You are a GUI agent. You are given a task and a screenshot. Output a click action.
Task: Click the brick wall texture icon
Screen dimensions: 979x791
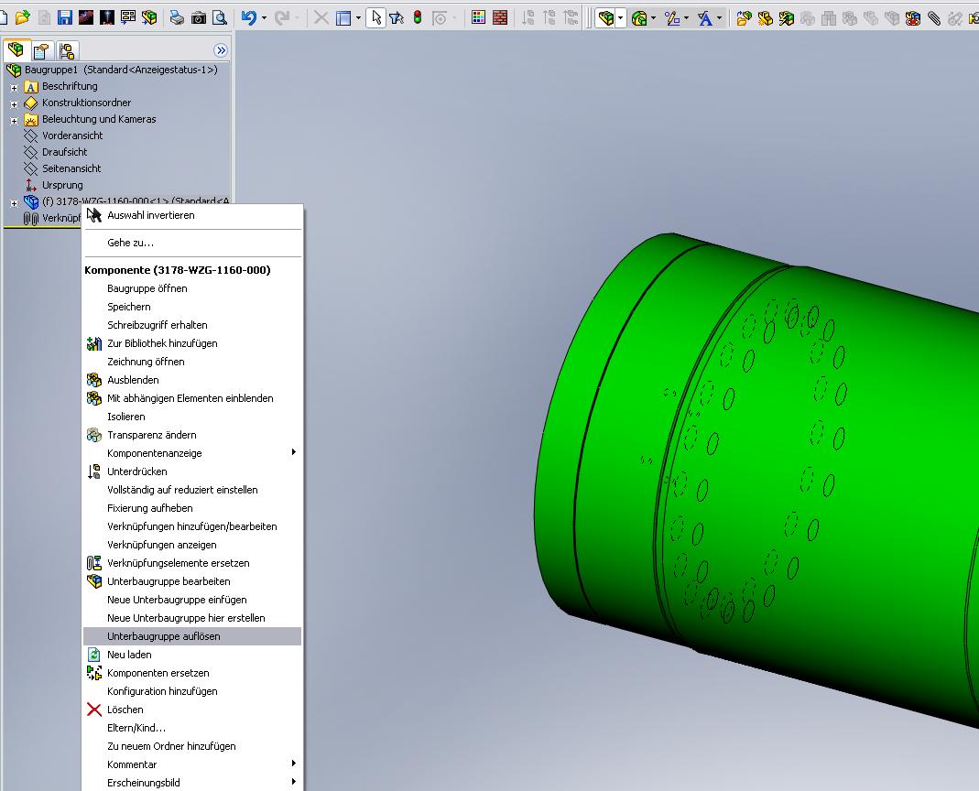(500, 17)
